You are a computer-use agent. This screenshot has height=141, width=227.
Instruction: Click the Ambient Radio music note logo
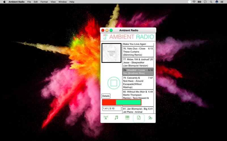[x=105, y=37]
